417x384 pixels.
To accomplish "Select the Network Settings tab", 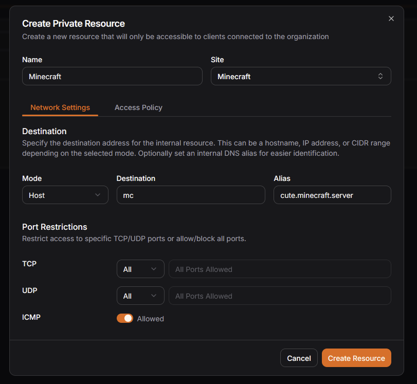I will pyautogui.click(x=60, y=107).
